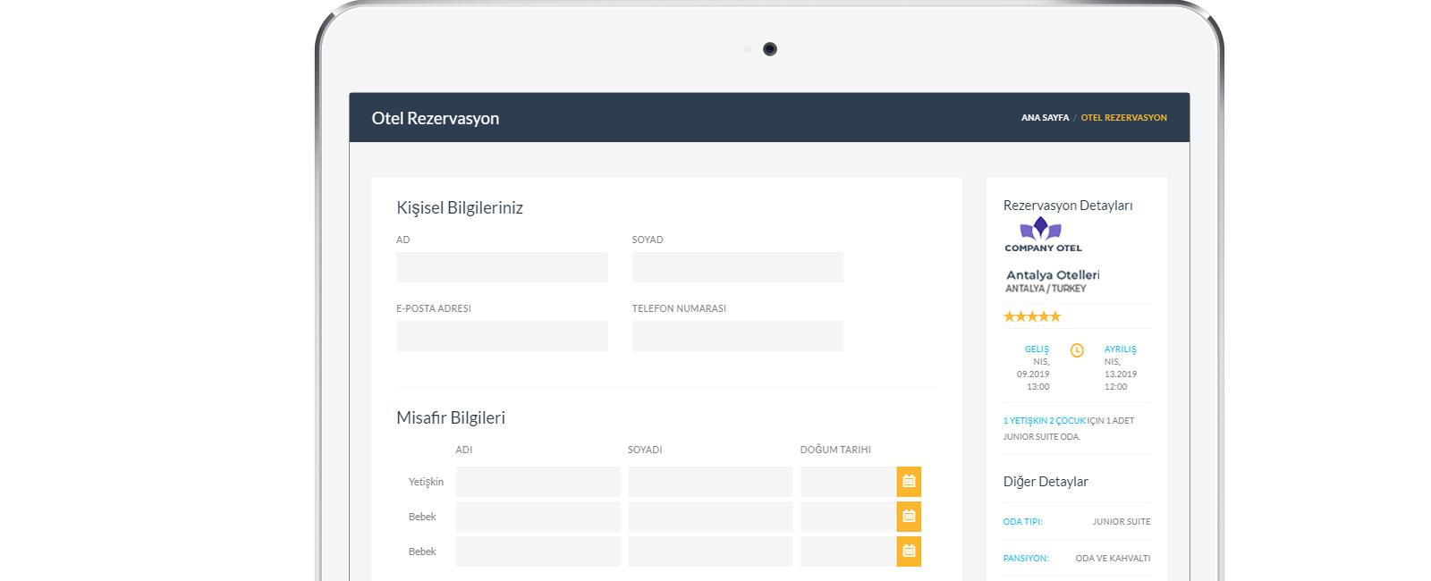Click the 1 Yetişkin 2 Çocuk link
This screenshot has height=581, width=1431.
1044,420
